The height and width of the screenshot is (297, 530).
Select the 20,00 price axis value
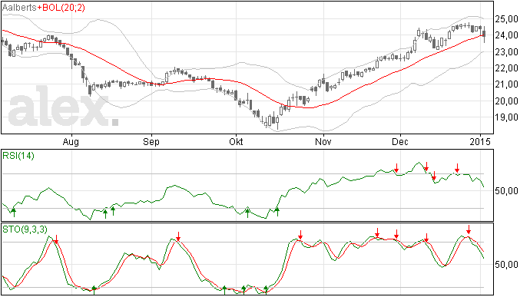506,101
